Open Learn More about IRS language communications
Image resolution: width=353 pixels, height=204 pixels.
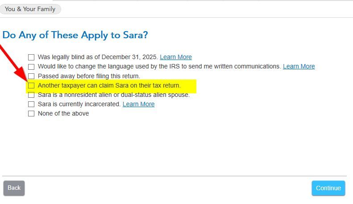(x=299, y=66)
